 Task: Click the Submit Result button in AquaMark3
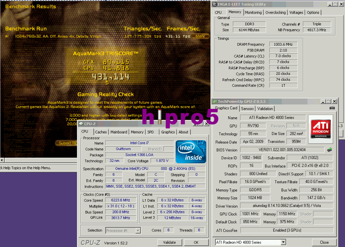(66, 143)
